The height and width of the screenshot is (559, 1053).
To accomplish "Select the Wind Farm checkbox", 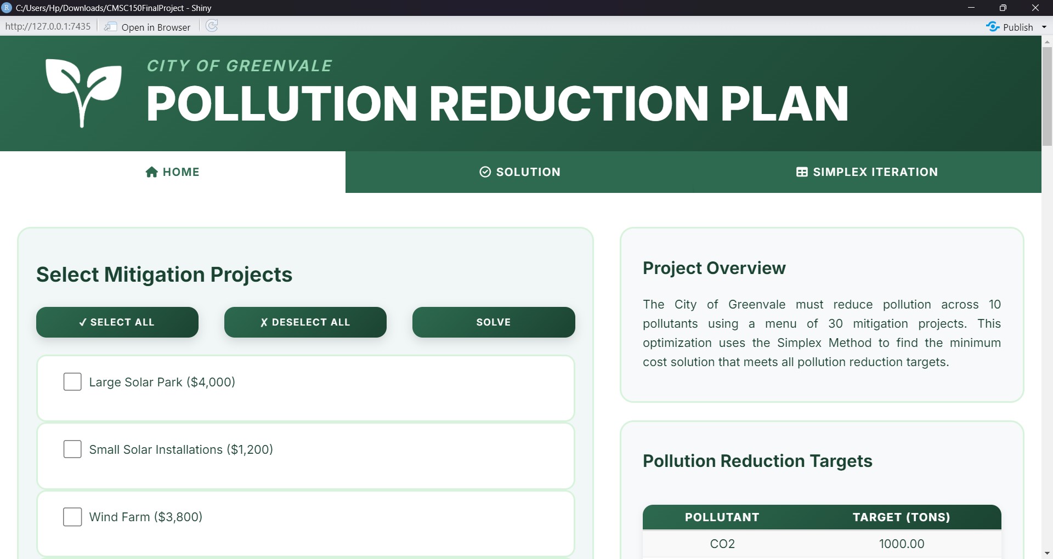I will pos(72,516).
